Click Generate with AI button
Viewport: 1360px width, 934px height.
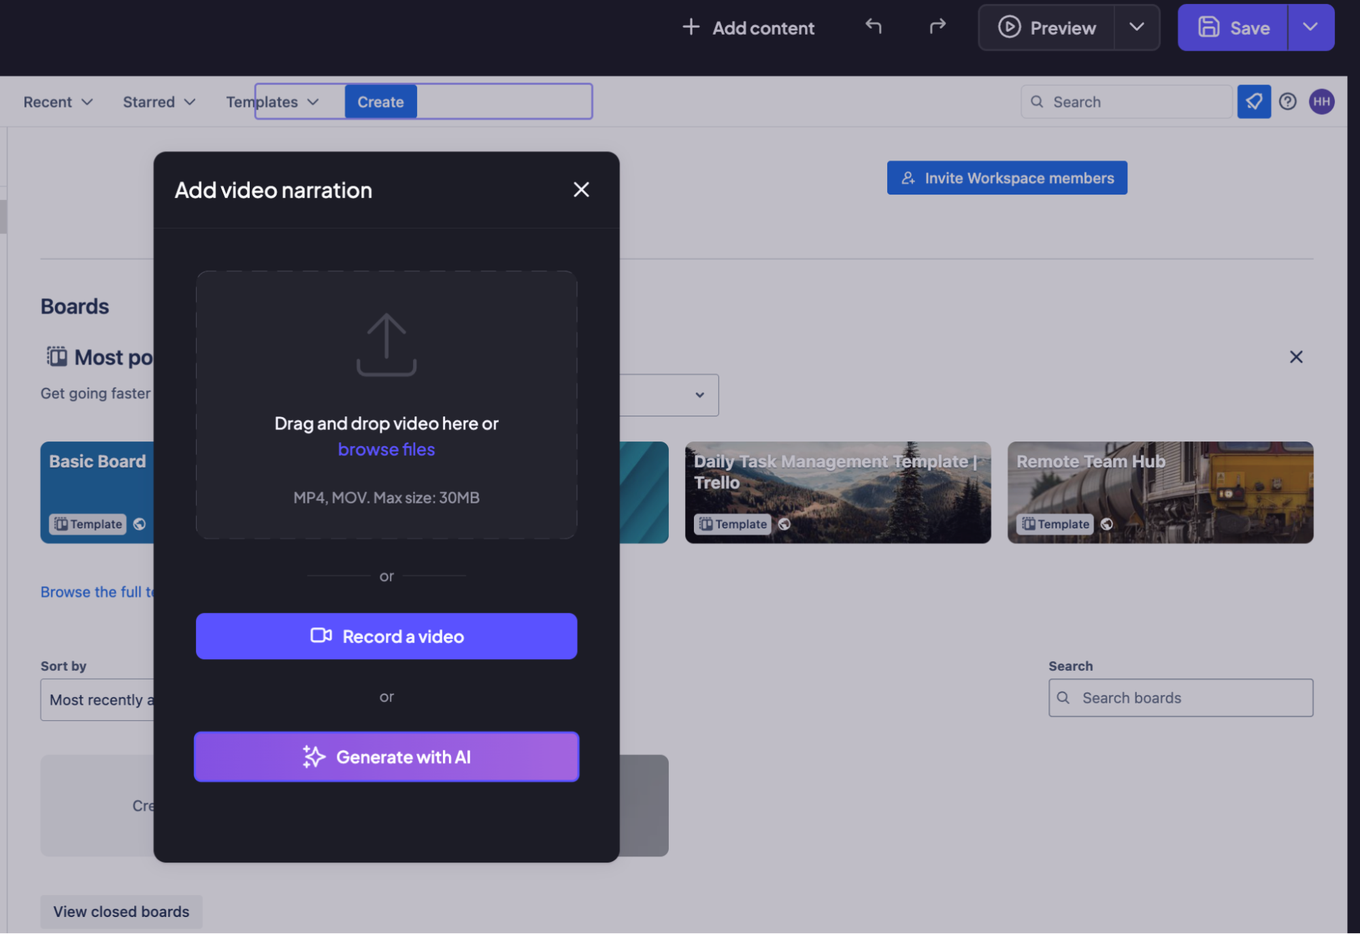tap(386, 756)
